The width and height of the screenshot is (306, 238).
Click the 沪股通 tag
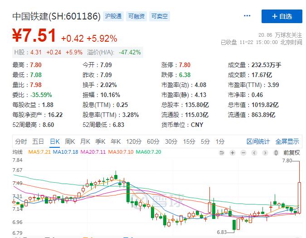click(x=113, y=16)
